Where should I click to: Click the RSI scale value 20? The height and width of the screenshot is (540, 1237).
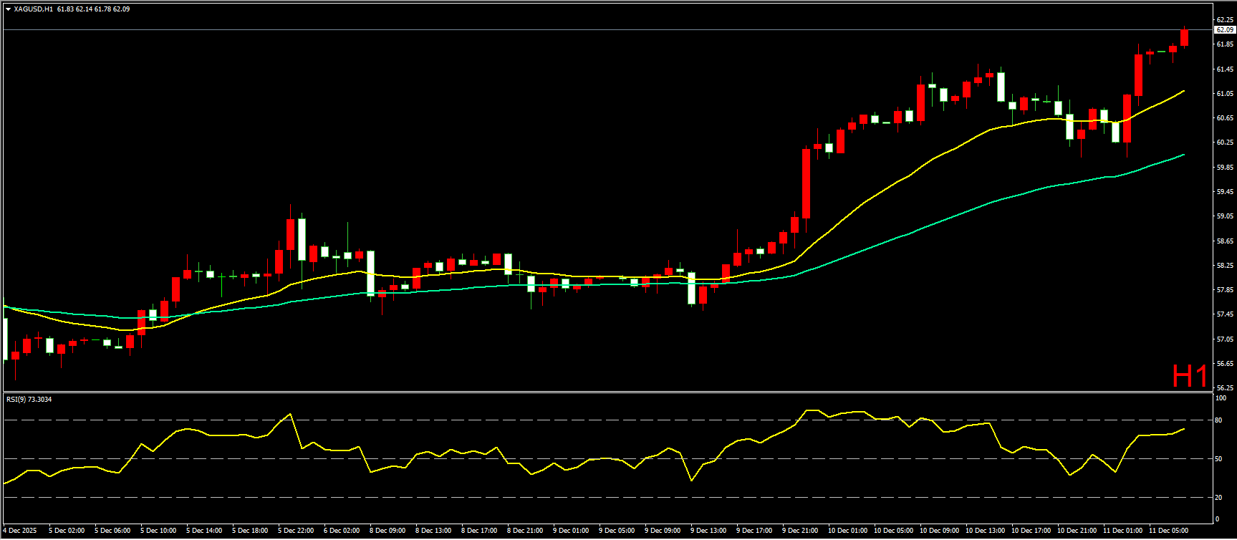(x=1218, y=497)
